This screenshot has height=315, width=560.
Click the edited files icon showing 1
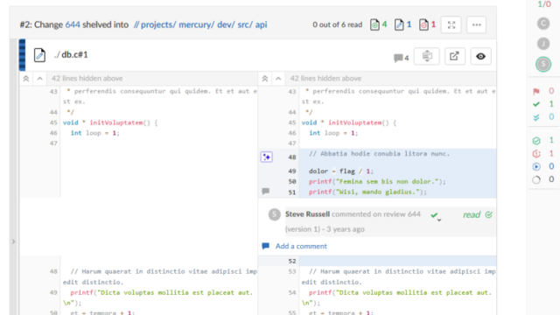[x=399, y=24]
